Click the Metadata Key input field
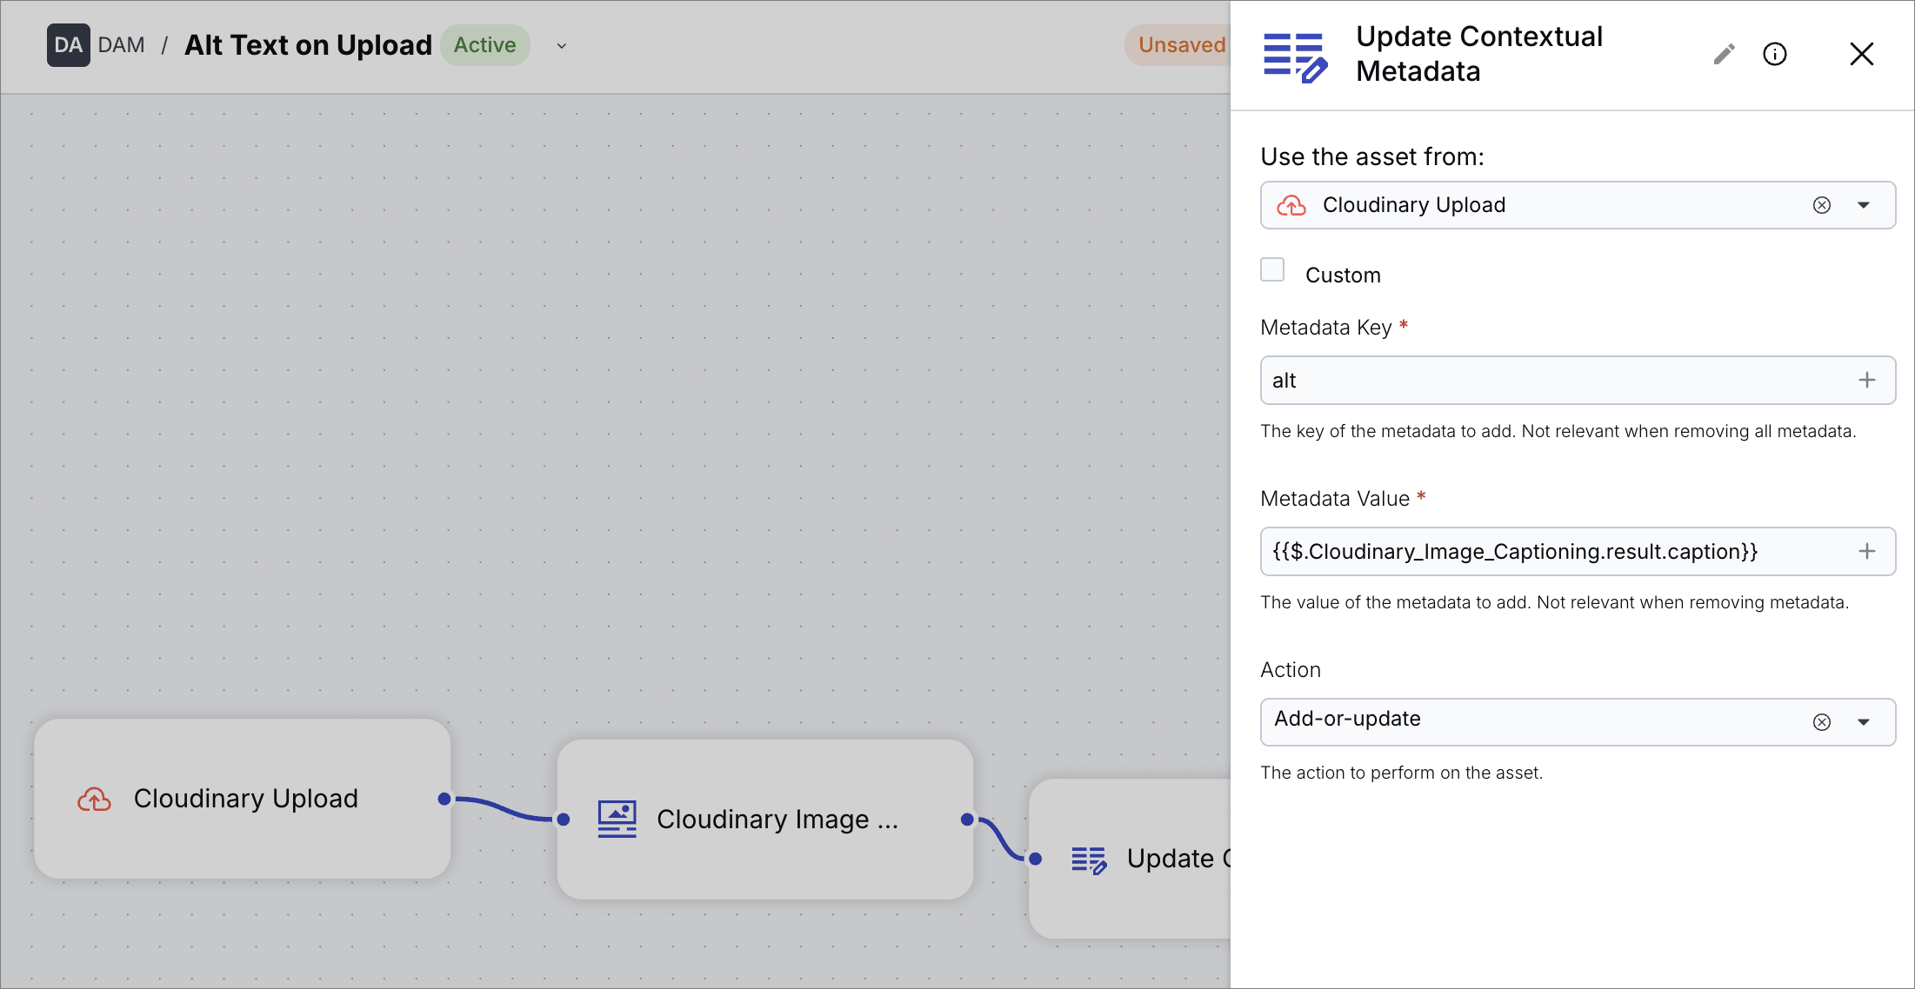 (x=1578, y=380)
